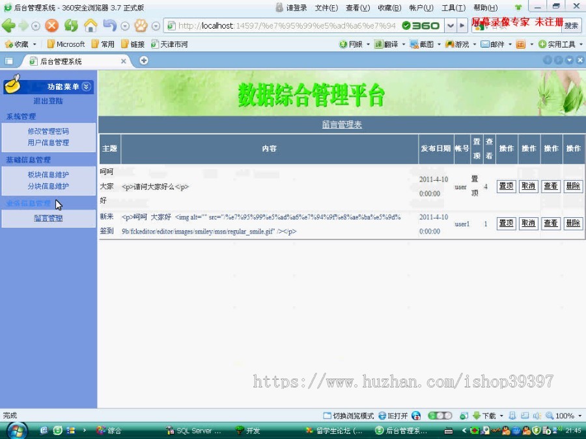Image resolution: width=586 pixels, height=439 pixels.
Task: Go to browser home page icon
Action: pos(91,25)
